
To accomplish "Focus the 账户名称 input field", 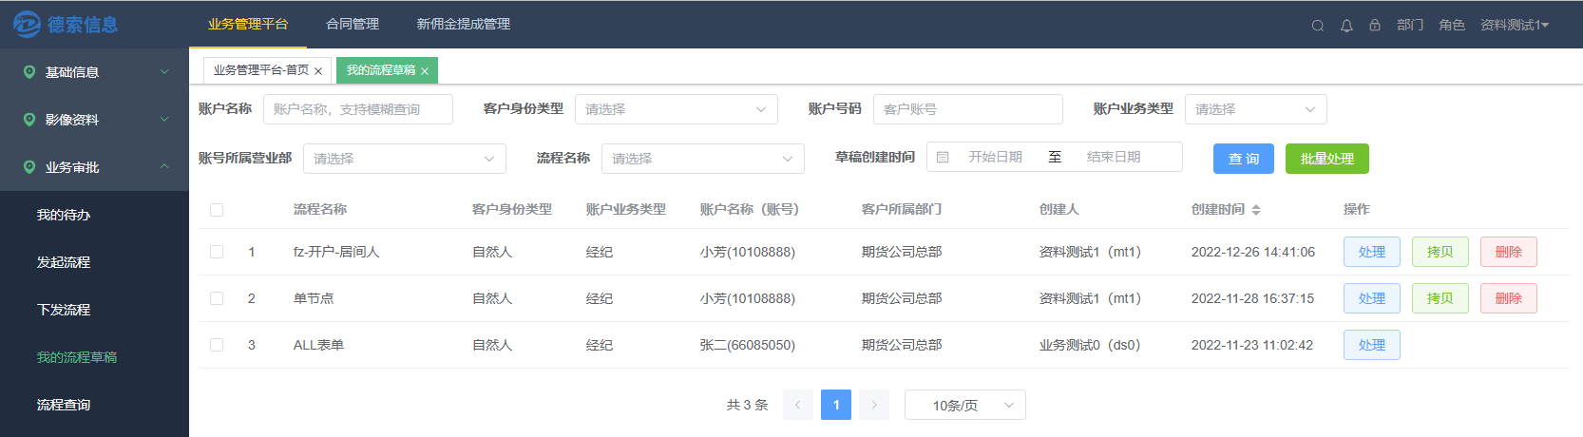I will click(x=358, y=109).
